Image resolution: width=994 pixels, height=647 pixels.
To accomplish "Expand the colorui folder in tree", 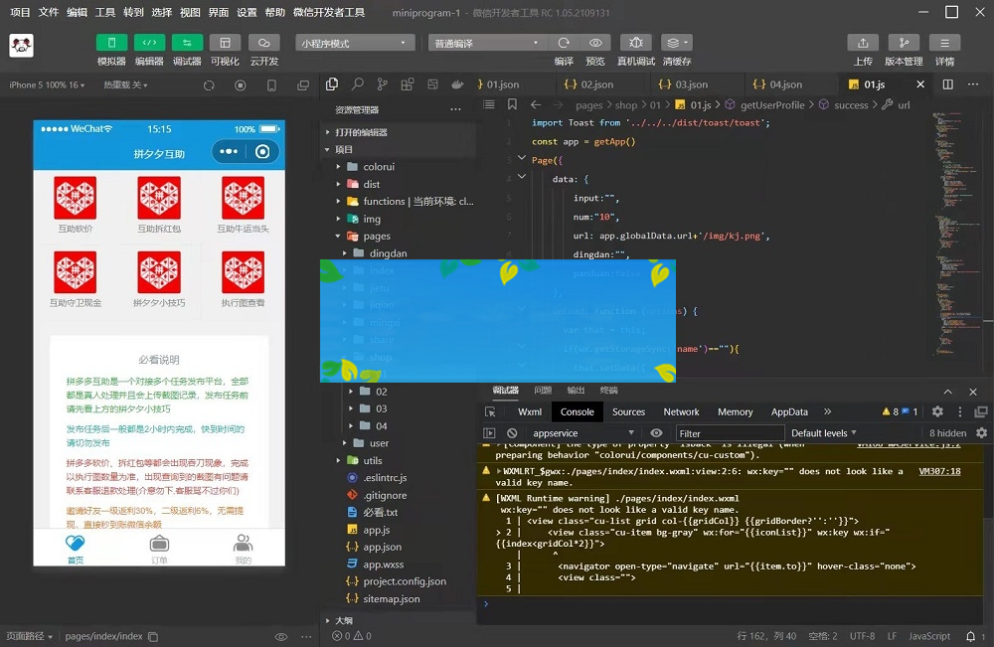I will (x=378, y=167).
